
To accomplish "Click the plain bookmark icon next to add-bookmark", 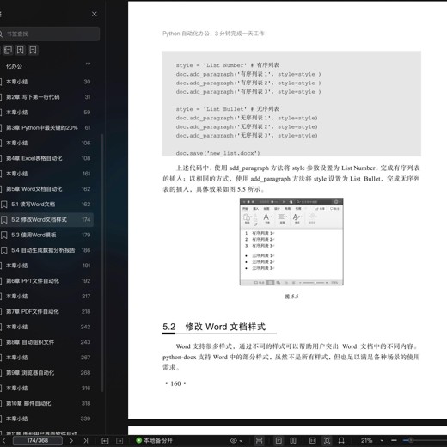I will pos(33,50).
